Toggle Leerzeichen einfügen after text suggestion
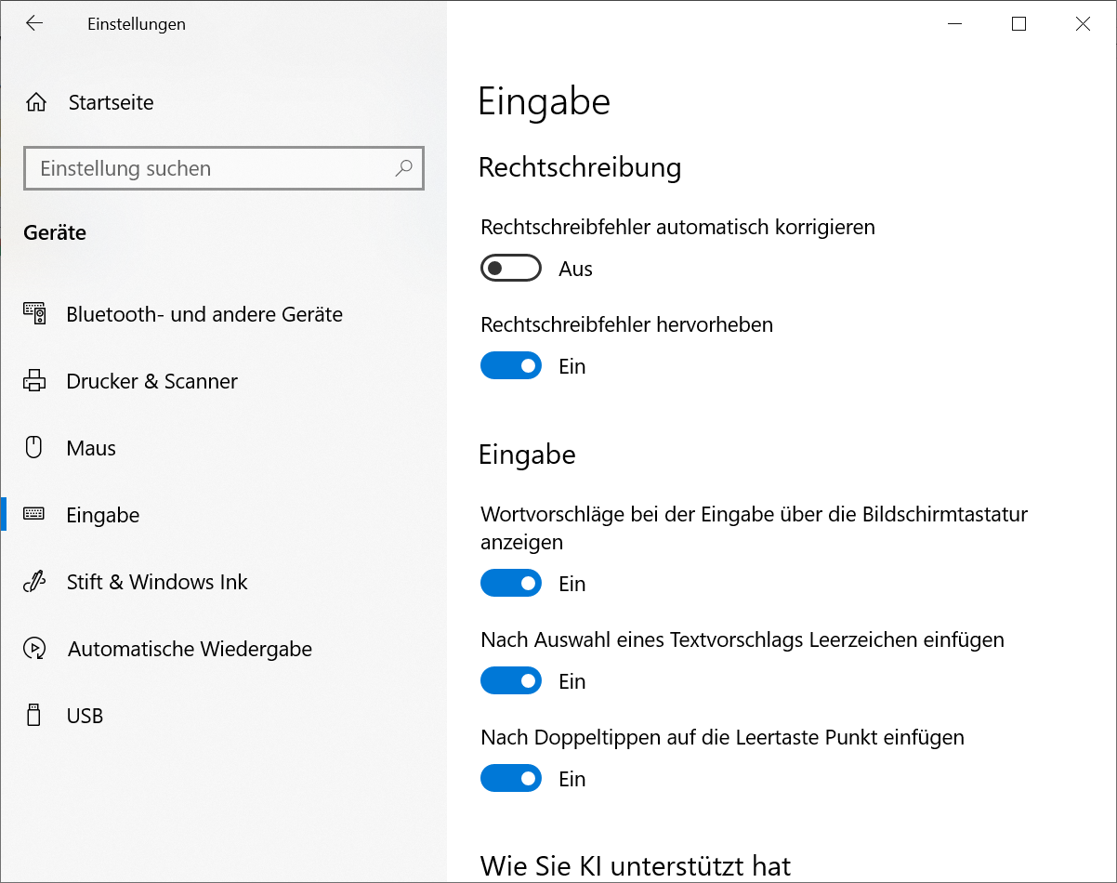This screenshot has height=883, width=1117. pos(510,681)
